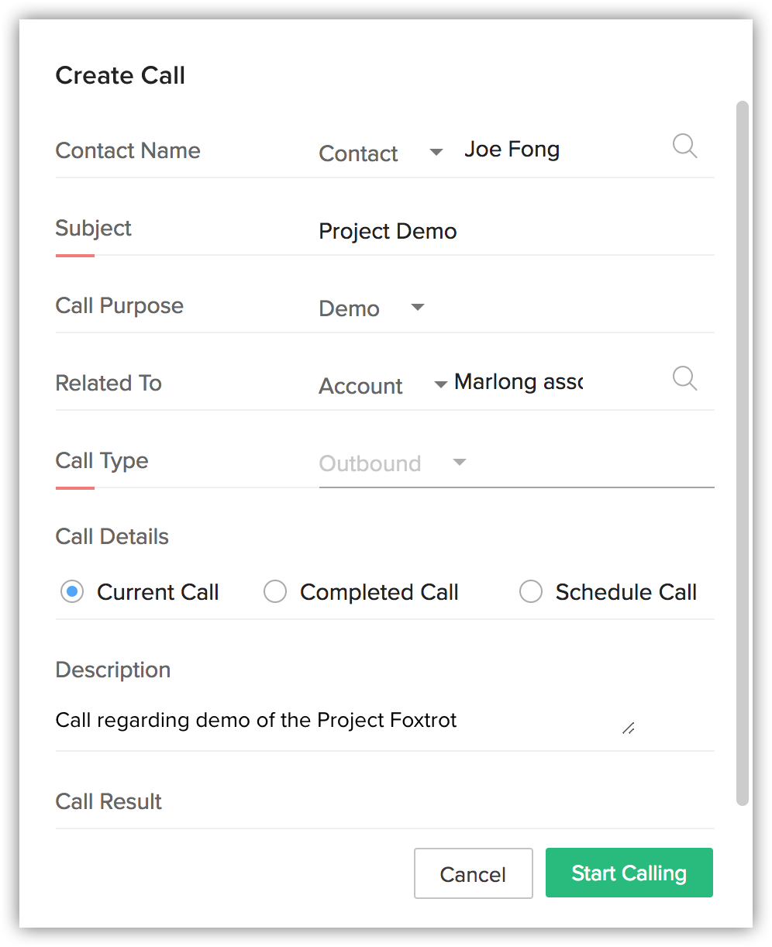Click the Create Call dialog title
The height and width of the screenshot is (947, 772).
120,75
